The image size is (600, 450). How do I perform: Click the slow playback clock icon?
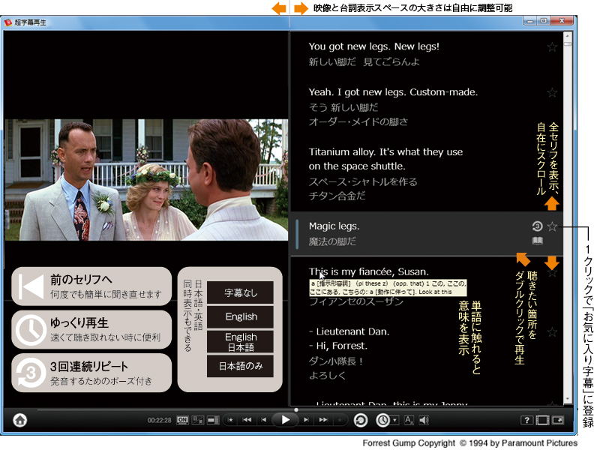click(x=382, y=420)
